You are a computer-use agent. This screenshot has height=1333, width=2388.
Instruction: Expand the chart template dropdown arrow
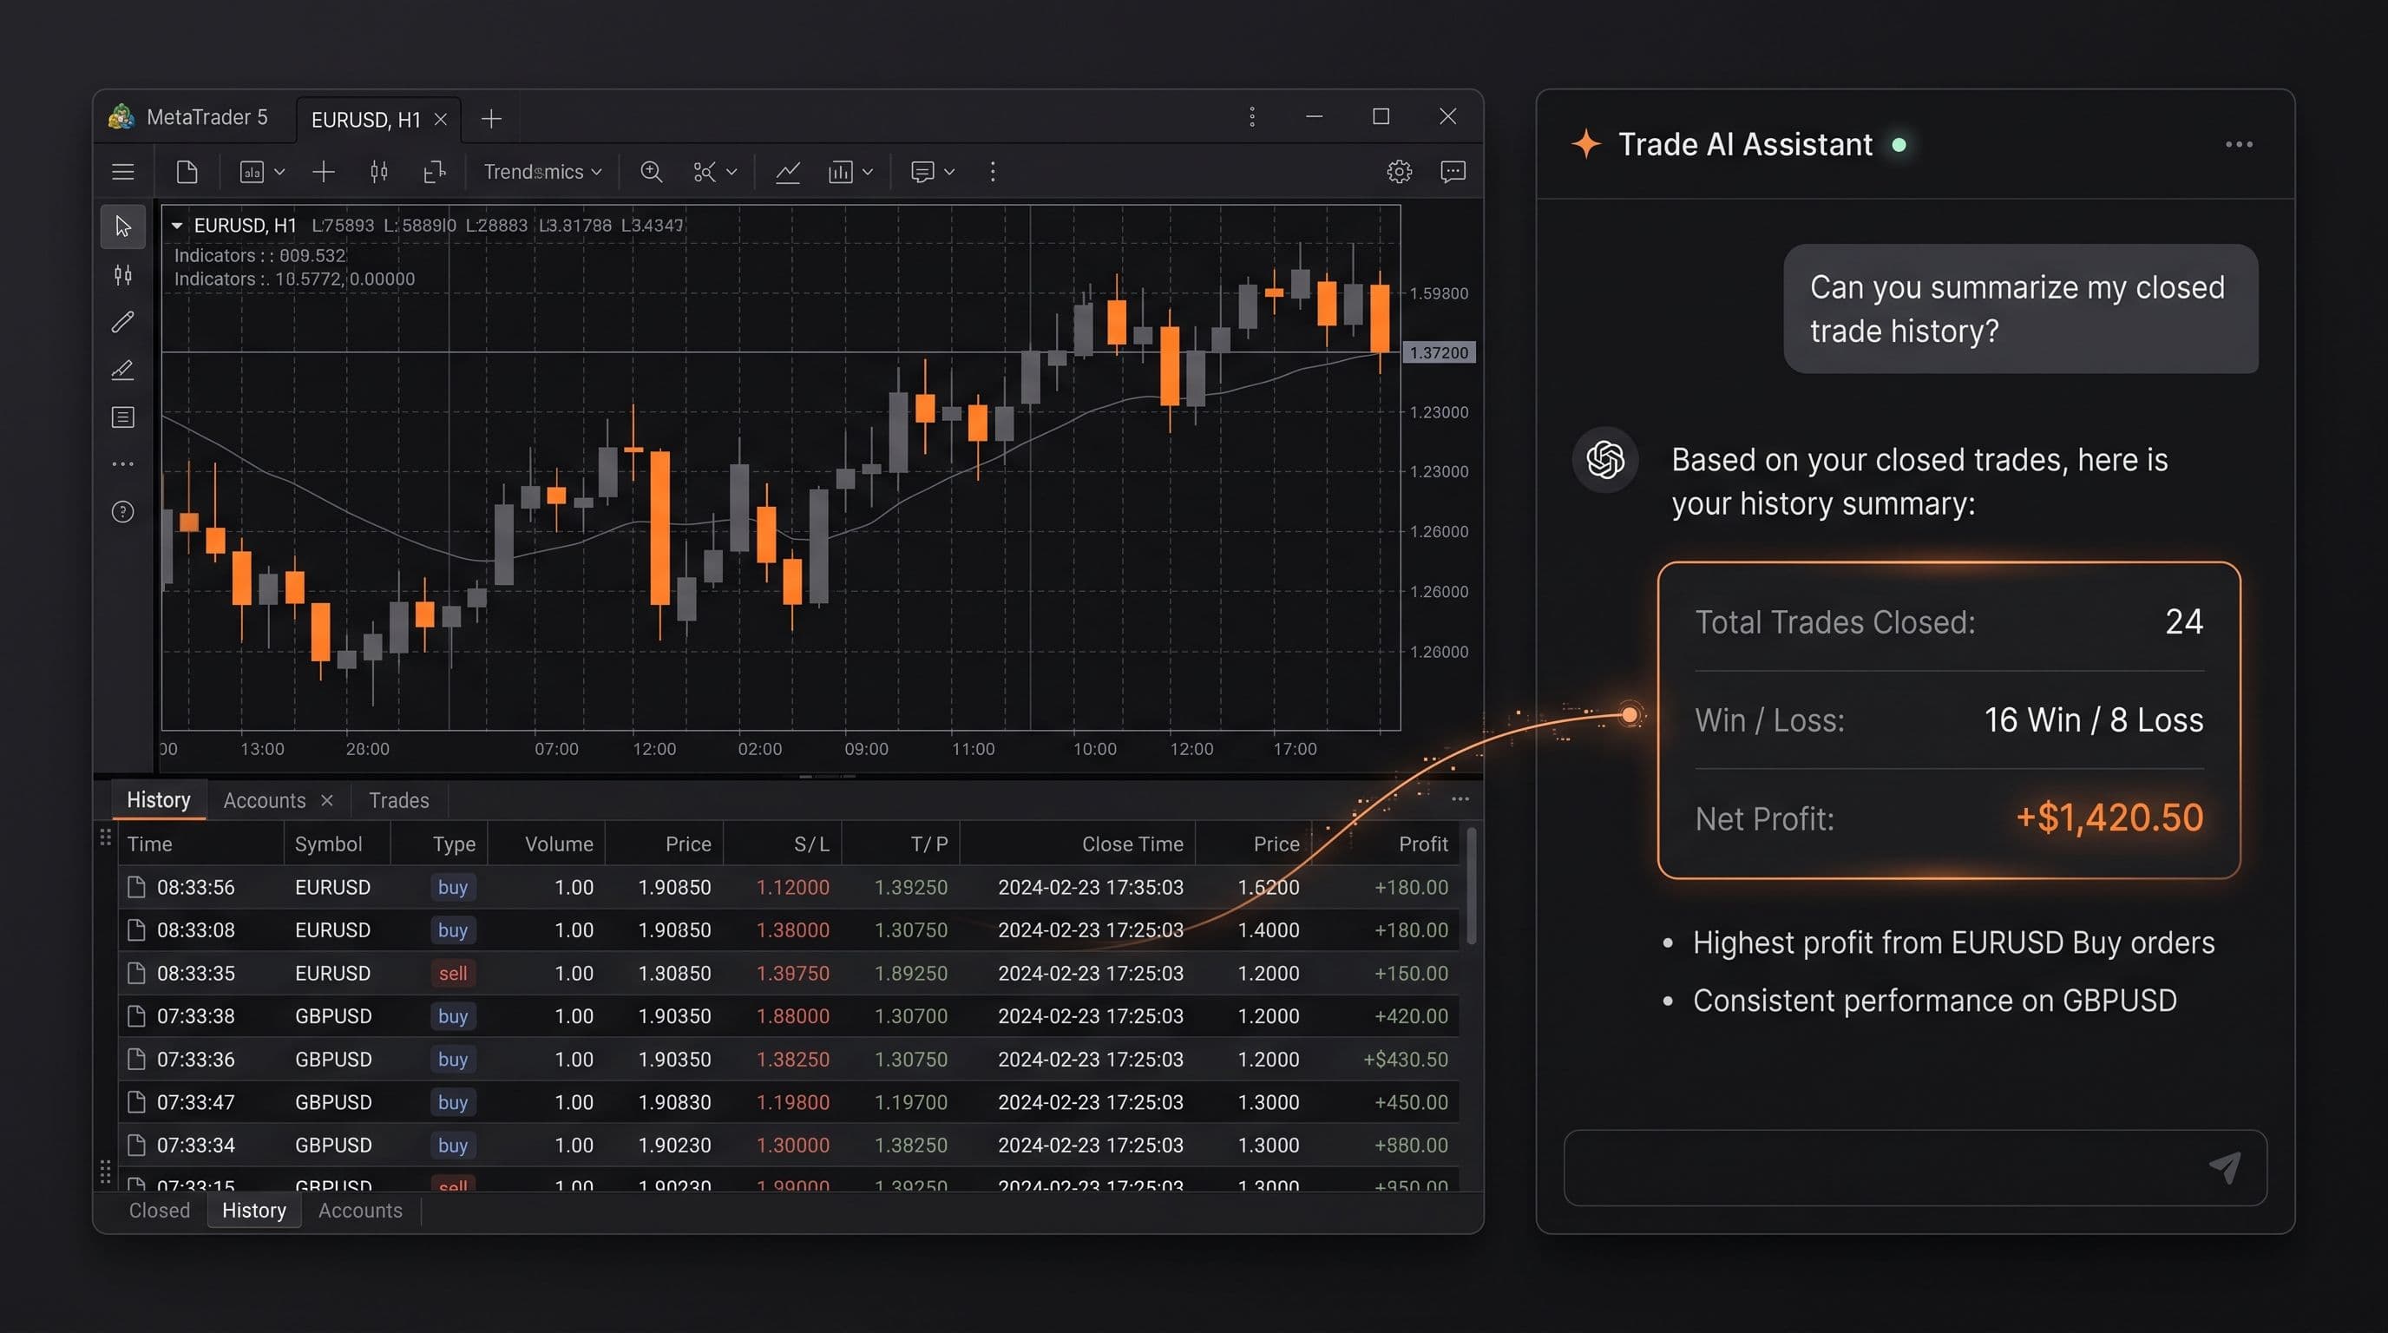point(279,172)
